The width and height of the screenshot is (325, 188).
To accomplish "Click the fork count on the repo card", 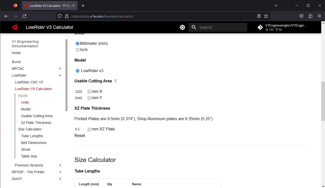I will [278, 30].
